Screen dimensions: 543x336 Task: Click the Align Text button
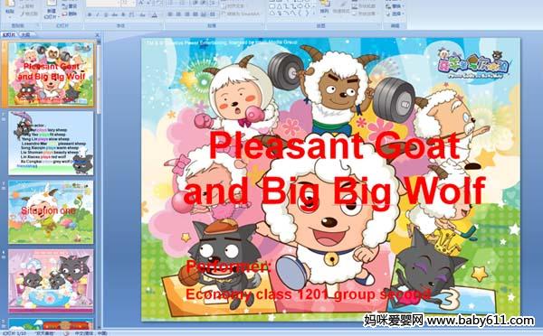[234, 6]
